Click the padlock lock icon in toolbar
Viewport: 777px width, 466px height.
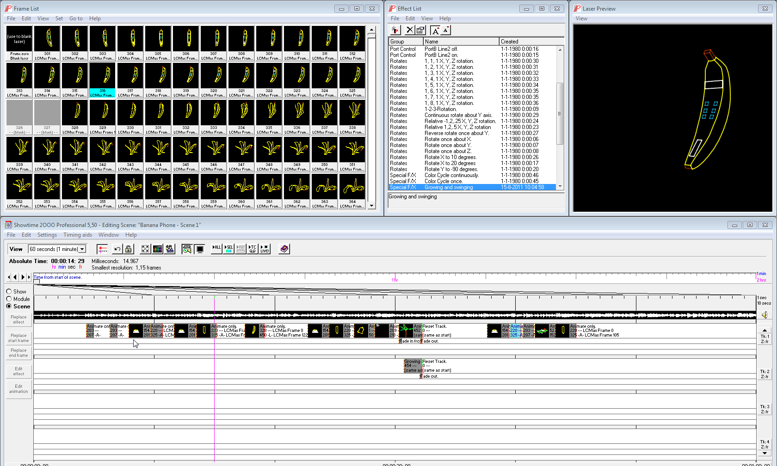point(129,249)
